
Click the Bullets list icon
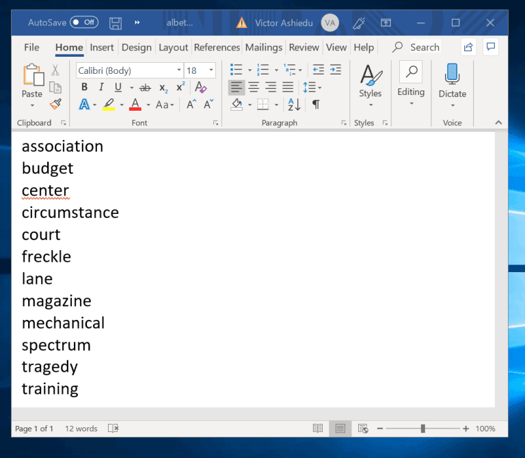coord(237,70)
